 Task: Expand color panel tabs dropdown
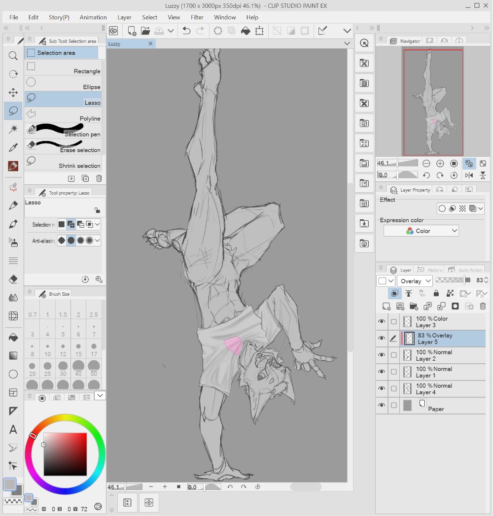point(100,396)
